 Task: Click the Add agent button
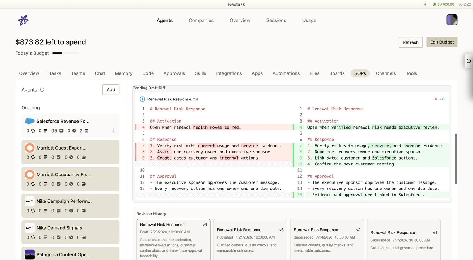[x=111, y=89]
